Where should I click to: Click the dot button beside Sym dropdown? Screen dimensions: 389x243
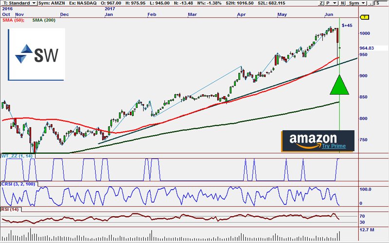[x=371, y=3]
